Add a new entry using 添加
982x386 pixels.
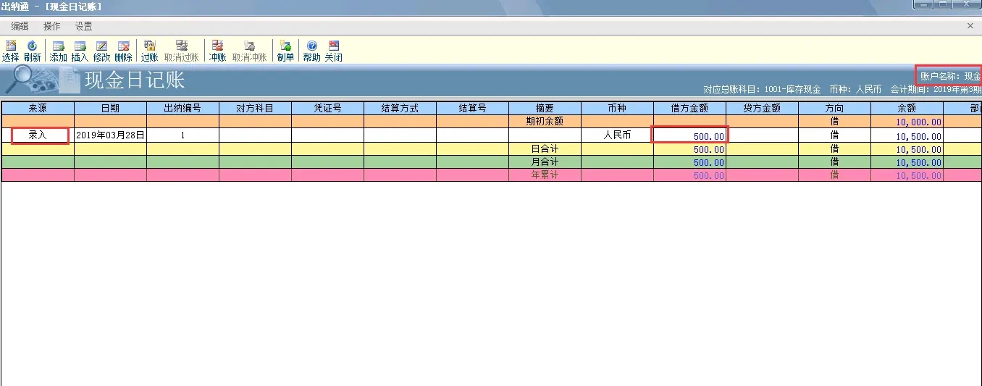[x=58, y=50]
